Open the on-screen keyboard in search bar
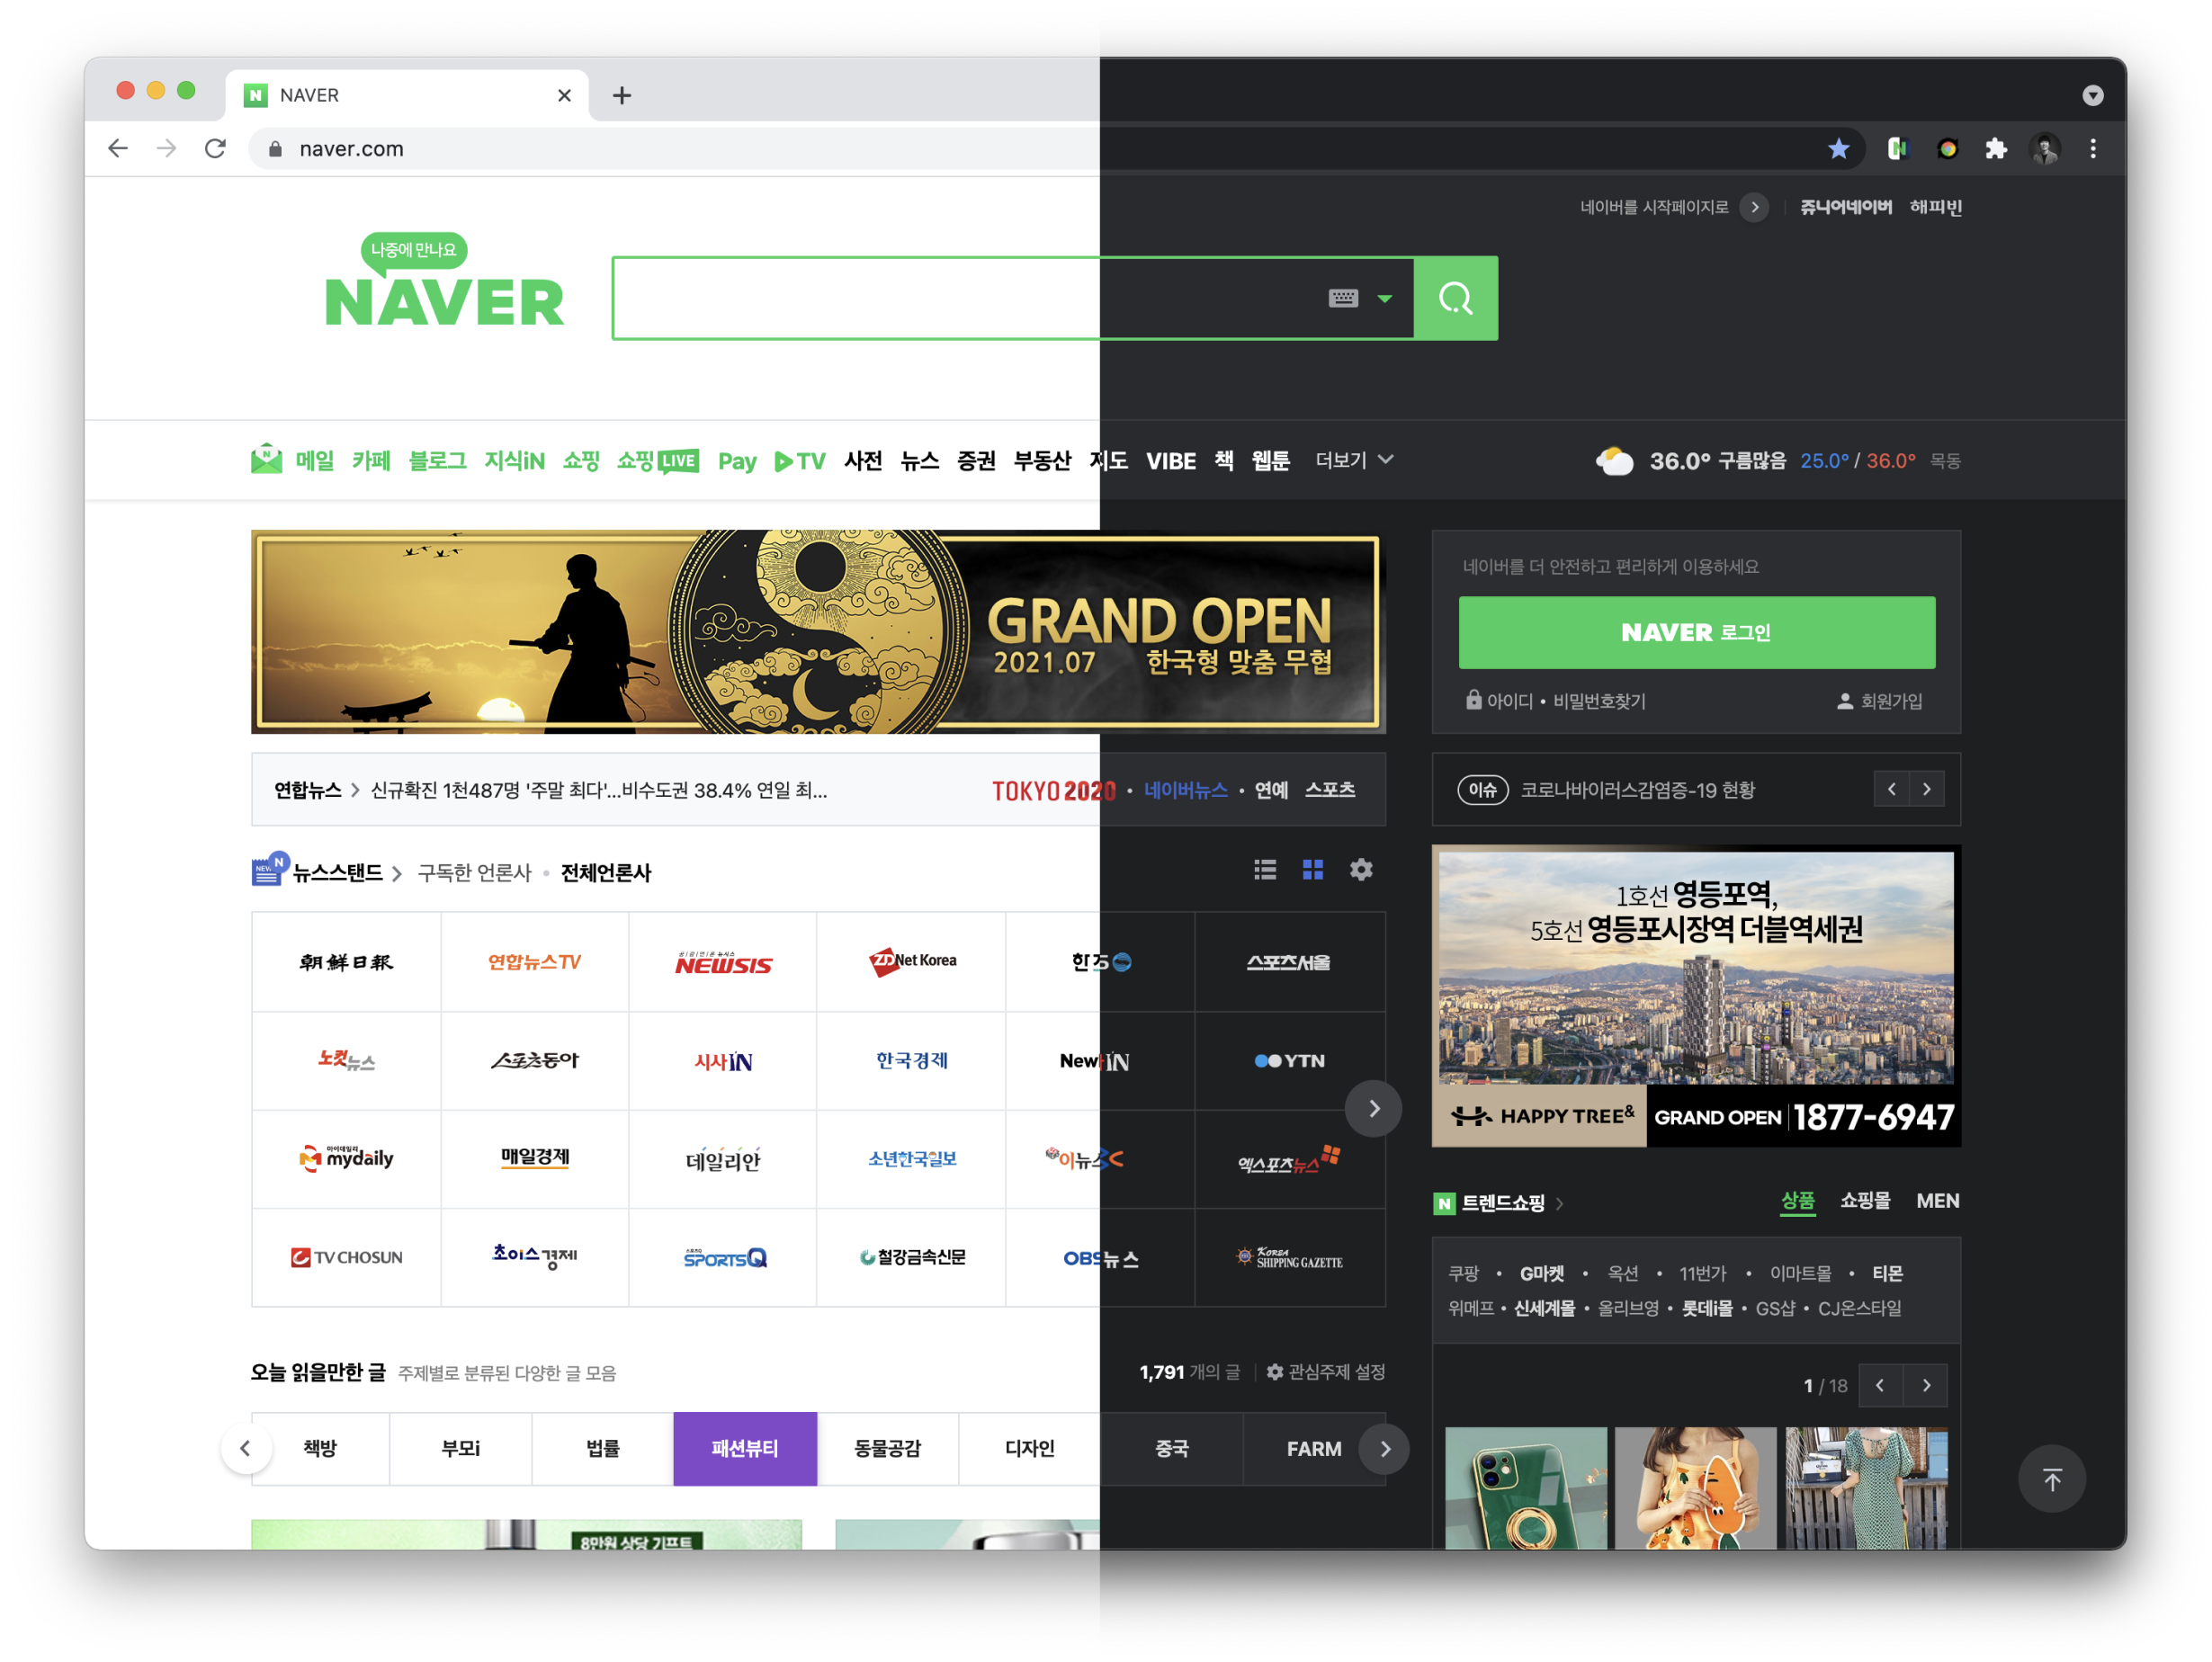The height and width of the screenshot is (1662, 2212). 1342,297
